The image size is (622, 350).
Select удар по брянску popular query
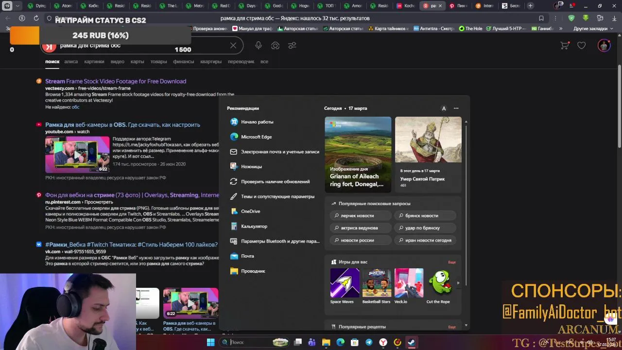(425, 227)
